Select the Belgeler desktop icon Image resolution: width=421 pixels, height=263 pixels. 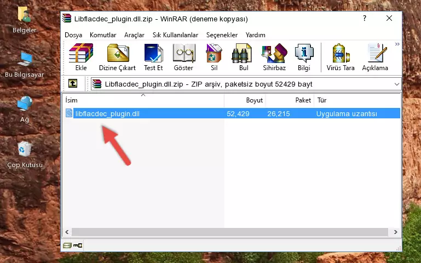[25, 20]
